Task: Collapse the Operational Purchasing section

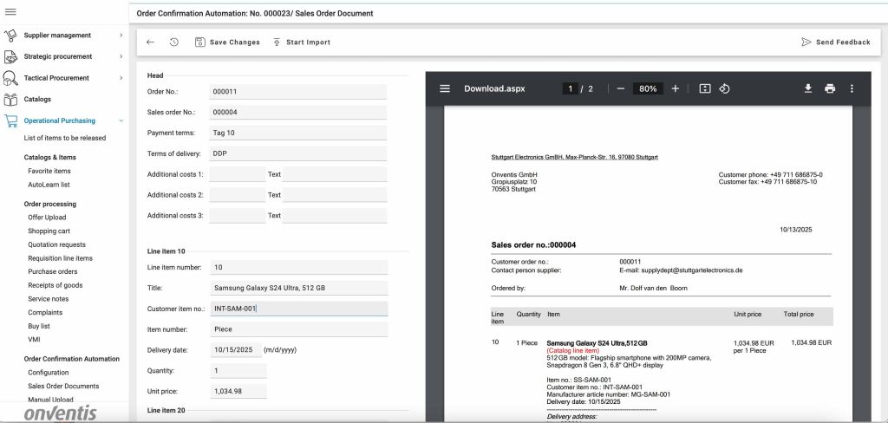Action: 121,120
